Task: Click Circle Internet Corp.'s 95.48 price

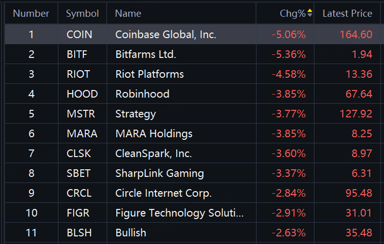Action: click(358, 193)
